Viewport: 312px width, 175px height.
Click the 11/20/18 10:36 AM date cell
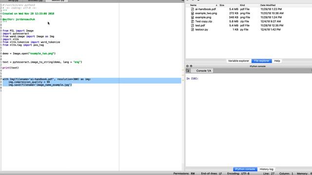272,13
